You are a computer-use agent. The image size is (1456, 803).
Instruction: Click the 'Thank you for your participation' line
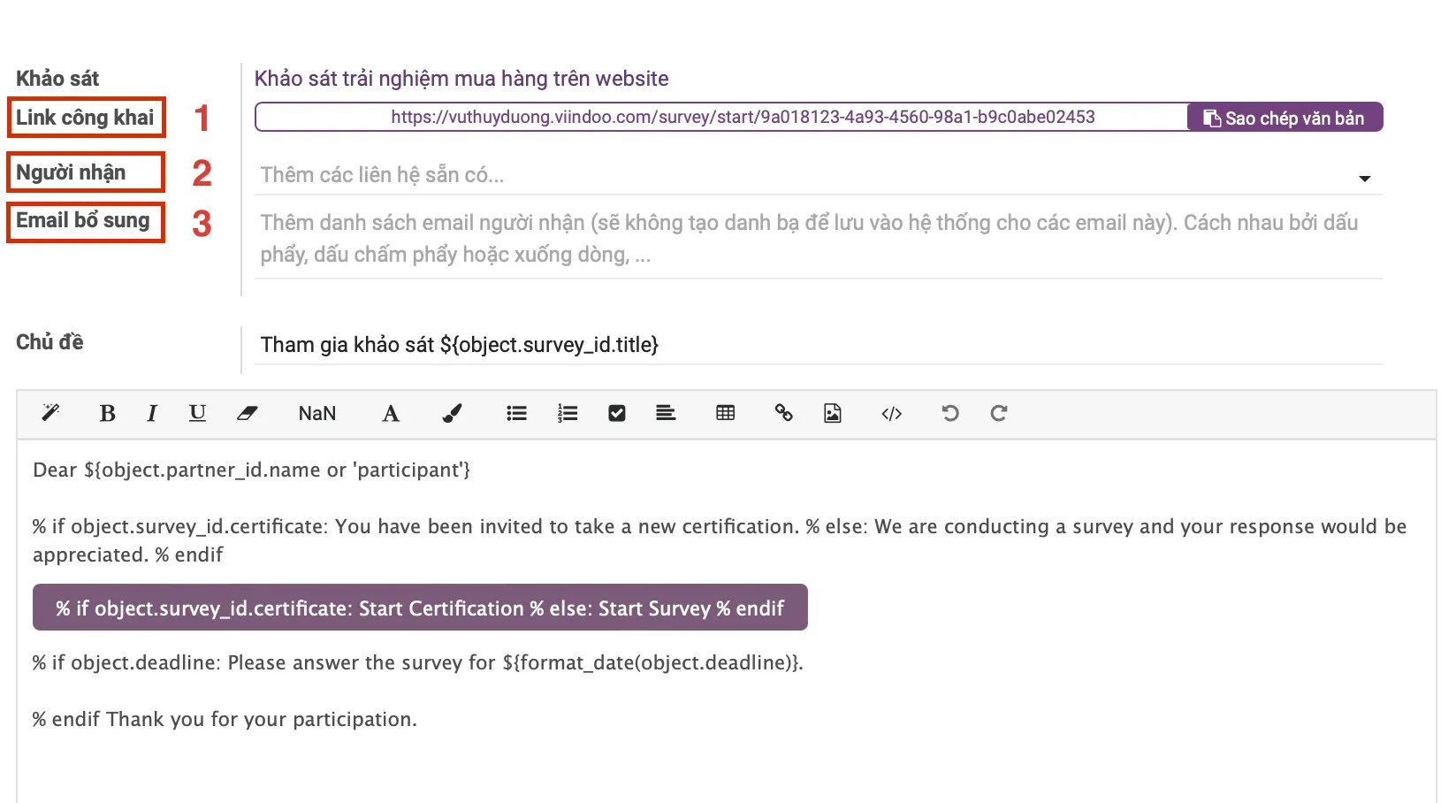[225, 719]
